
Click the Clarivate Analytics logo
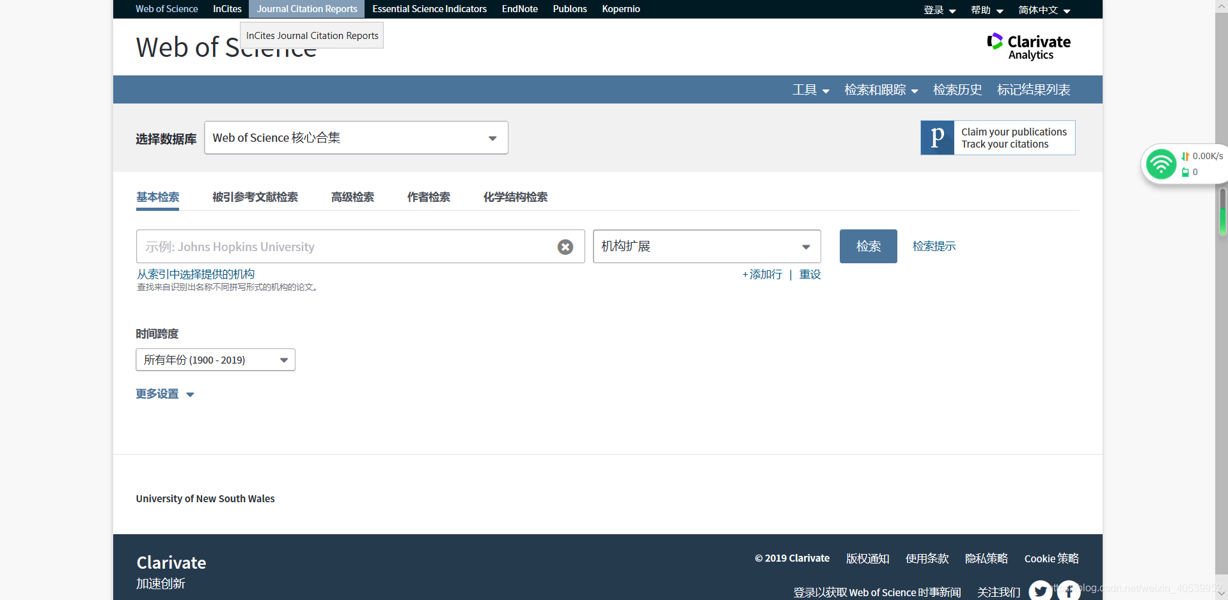tap(1028, 47)
